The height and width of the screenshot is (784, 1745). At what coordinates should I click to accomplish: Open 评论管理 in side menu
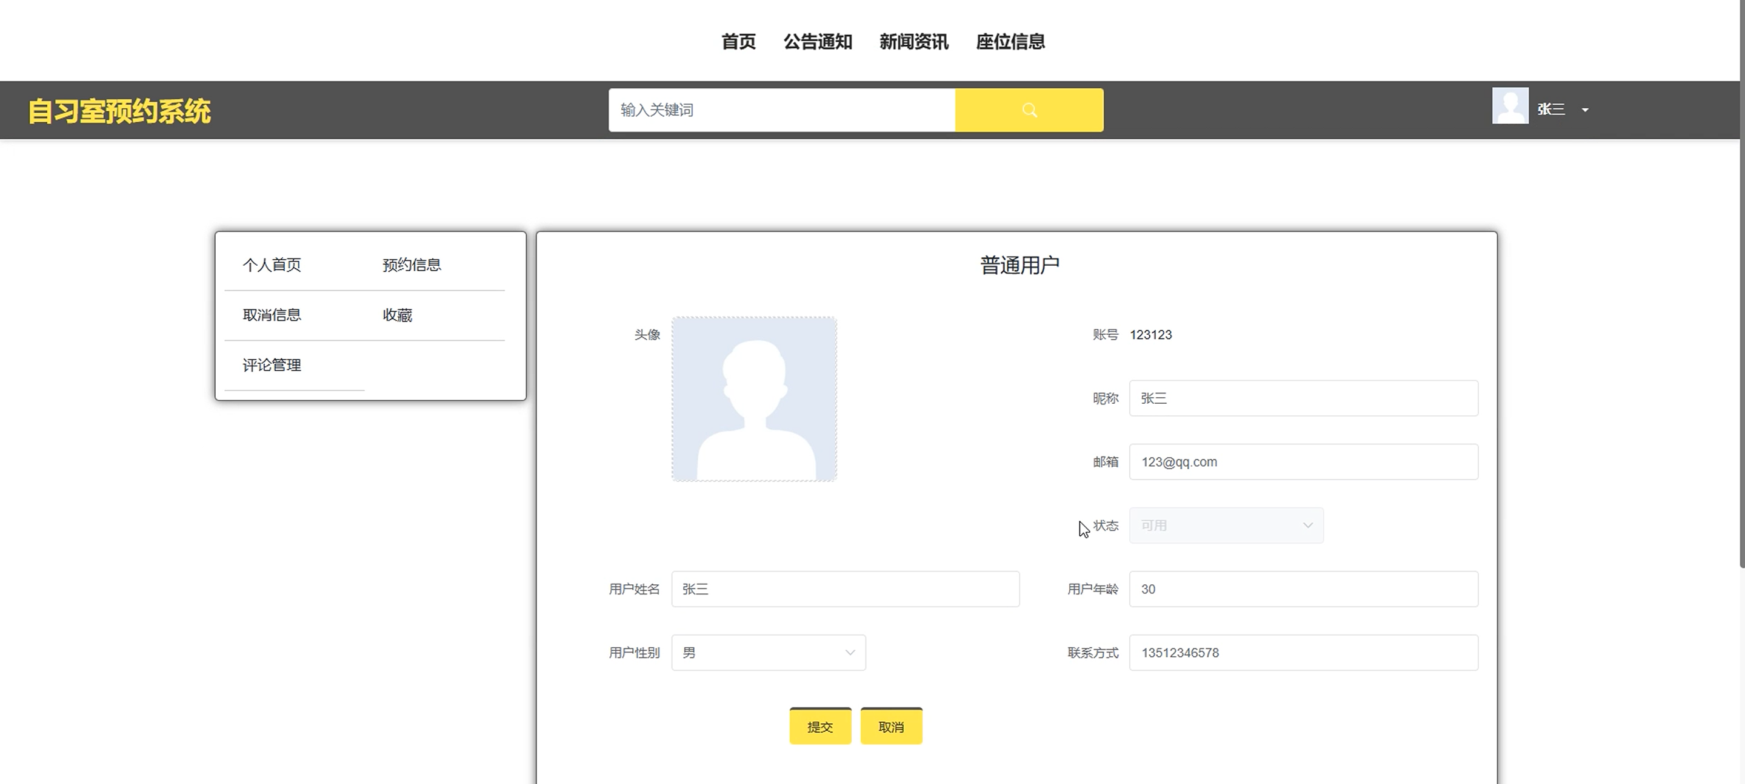click(272, 365)
